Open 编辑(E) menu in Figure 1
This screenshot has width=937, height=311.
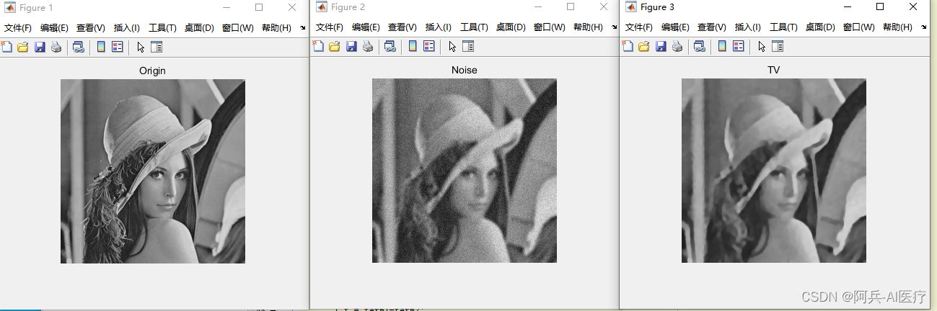click(54, 28)
